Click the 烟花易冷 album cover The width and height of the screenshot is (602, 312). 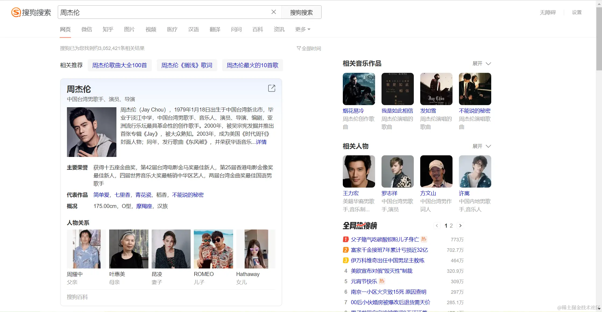point(359,89)
